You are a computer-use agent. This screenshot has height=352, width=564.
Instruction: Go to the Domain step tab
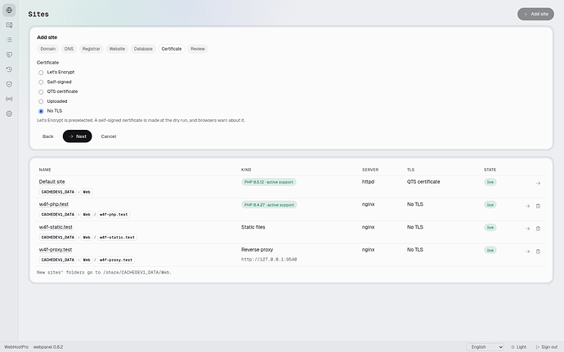48,49
